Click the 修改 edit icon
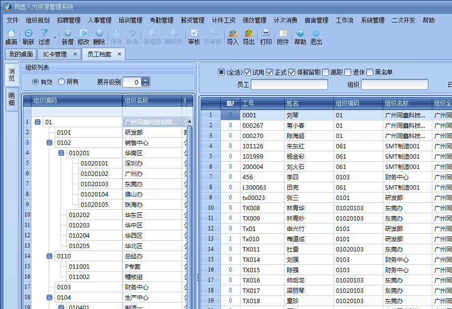The width and height of the screenshot is (452, 309). [83, 33]
